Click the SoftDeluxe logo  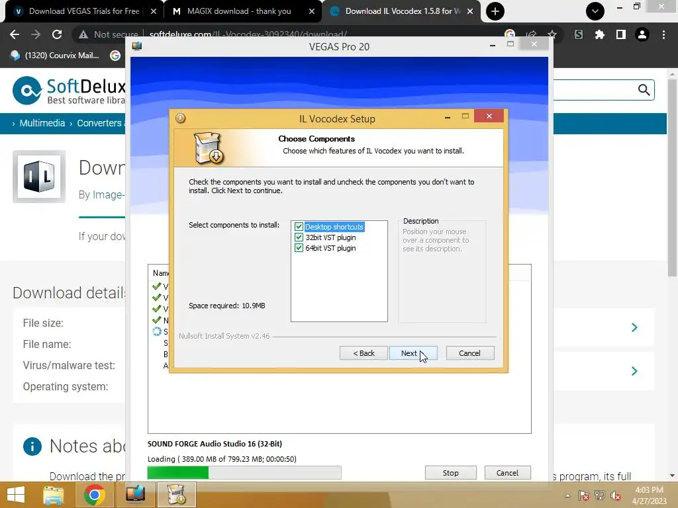click(x=69, y=91)
